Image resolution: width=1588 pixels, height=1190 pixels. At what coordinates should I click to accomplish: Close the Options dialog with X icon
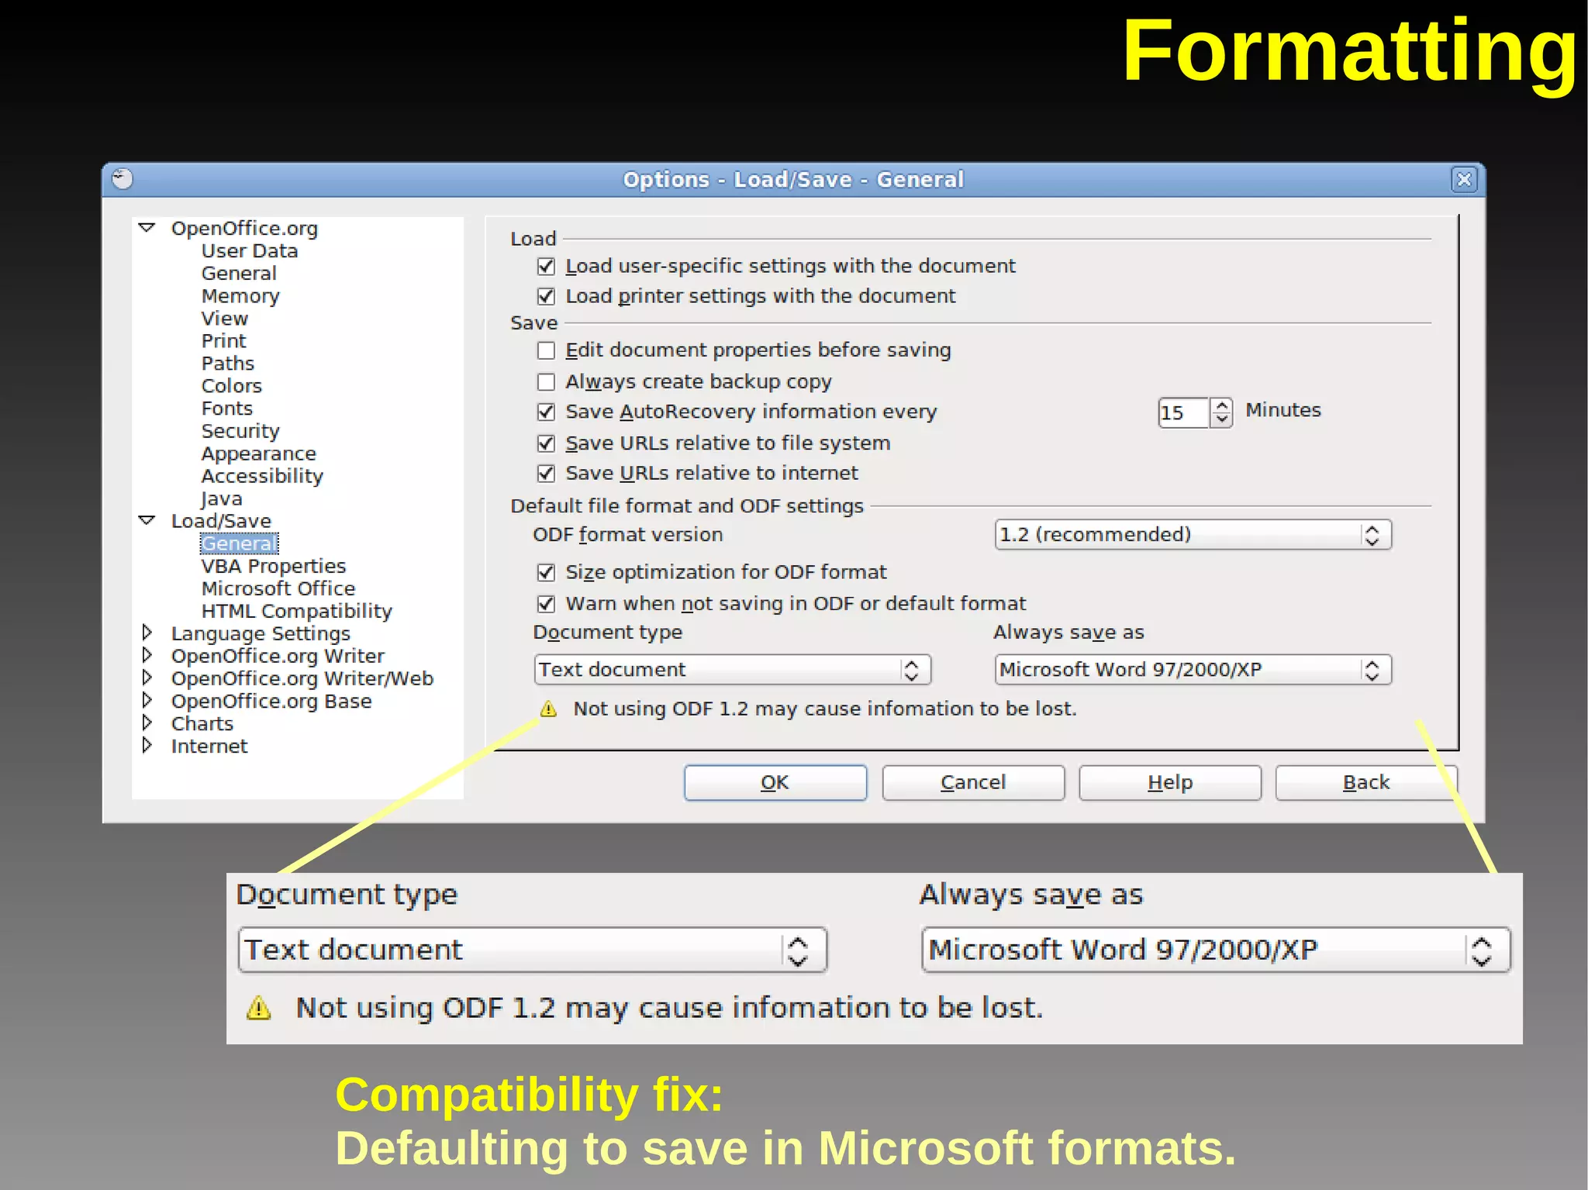click(x=1463, y=180)
